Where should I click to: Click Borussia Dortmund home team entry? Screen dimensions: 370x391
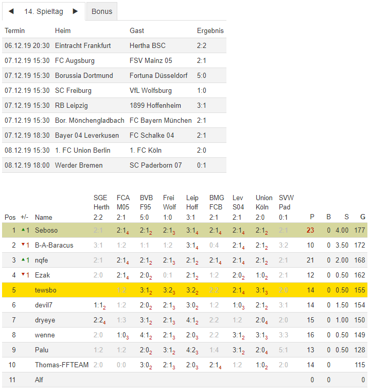click(84, 75)
